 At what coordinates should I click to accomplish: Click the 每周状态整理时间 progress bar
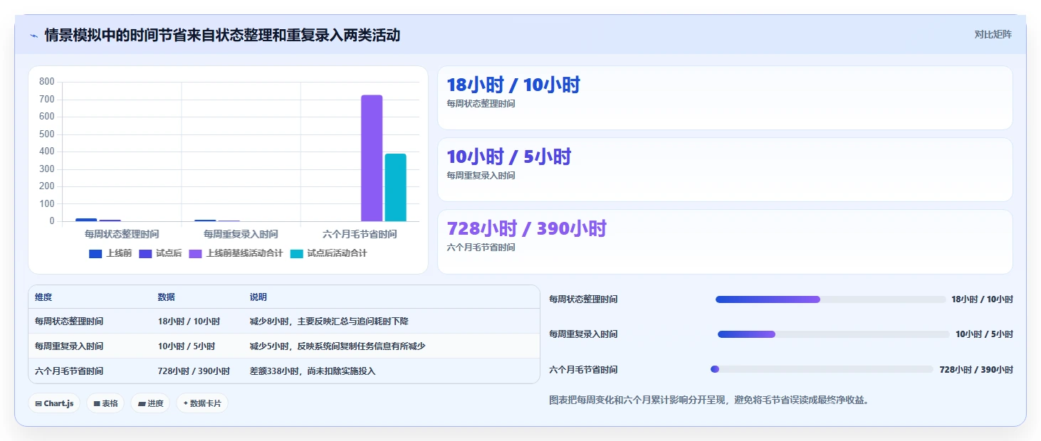[x=831, y=299]
